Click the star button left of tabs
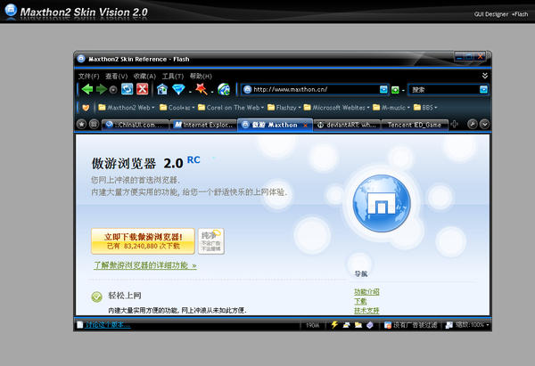The width and height of the screenshot is (535, 366). pyautogui.click(x=81, y=125)
